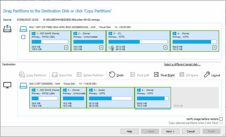Click Select a different target disk link

(x=182, y=64)
